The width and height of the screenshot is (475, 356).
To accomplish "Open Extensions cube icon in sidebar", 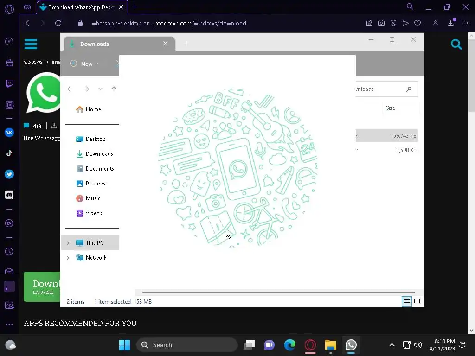I will coord(9,271).
